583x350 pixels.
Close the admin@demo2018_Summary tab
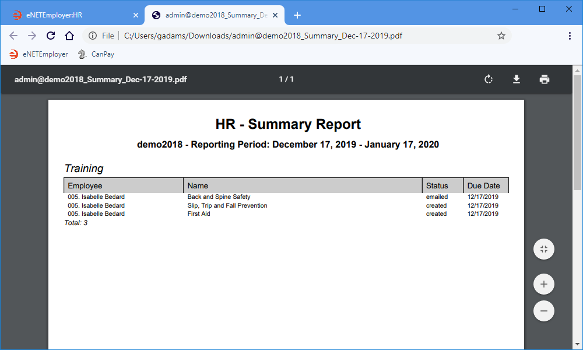pos(275,15)
